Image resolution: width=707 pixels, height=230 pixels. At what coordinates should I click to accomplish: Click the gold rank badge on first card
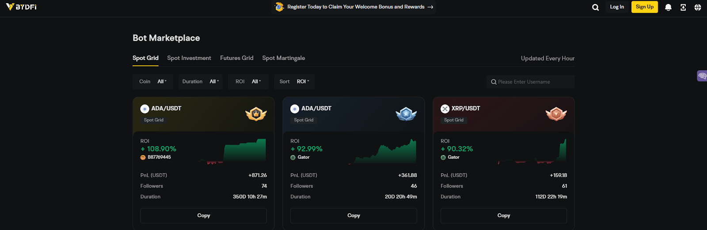pyautogui.click(x=256, y=114)
